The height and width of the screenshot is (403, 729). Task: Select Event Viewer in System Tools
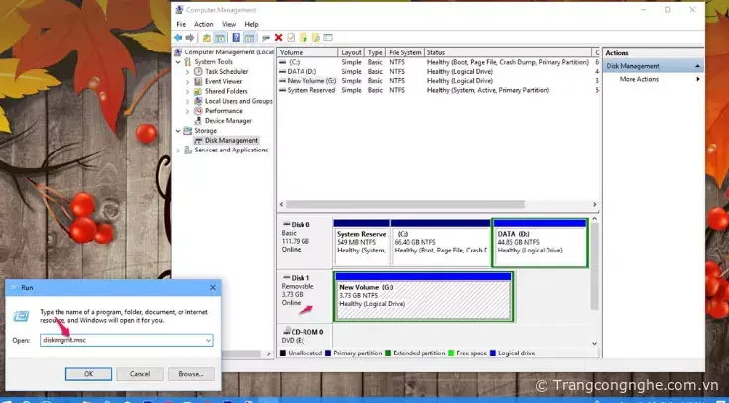click(x=224, y=81)
